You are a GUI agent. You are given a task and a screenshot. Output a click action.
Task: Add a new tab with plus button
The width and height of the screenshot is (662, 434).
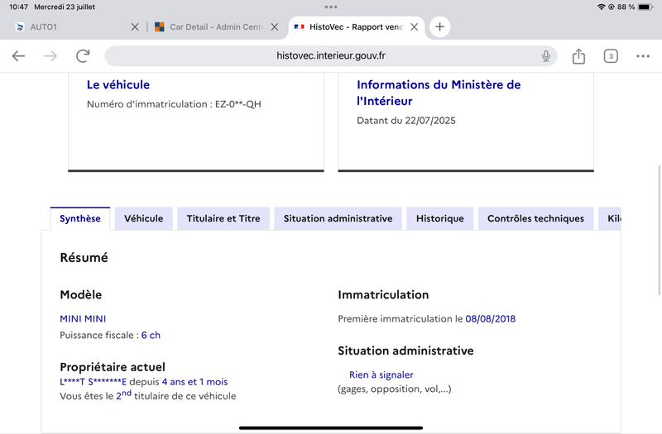(439, 26)
